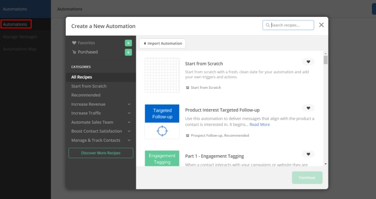Expand the Manage & Track Contacts category
Viewport: 376px width, 199px height.
(129, 140)
